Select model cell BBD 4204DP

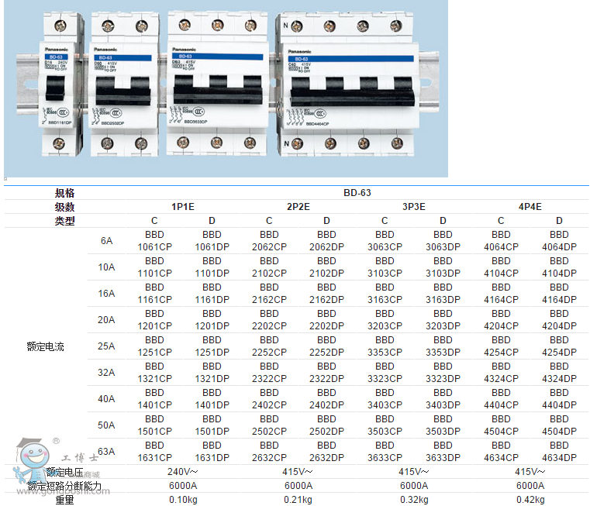(x=559, y=320)
